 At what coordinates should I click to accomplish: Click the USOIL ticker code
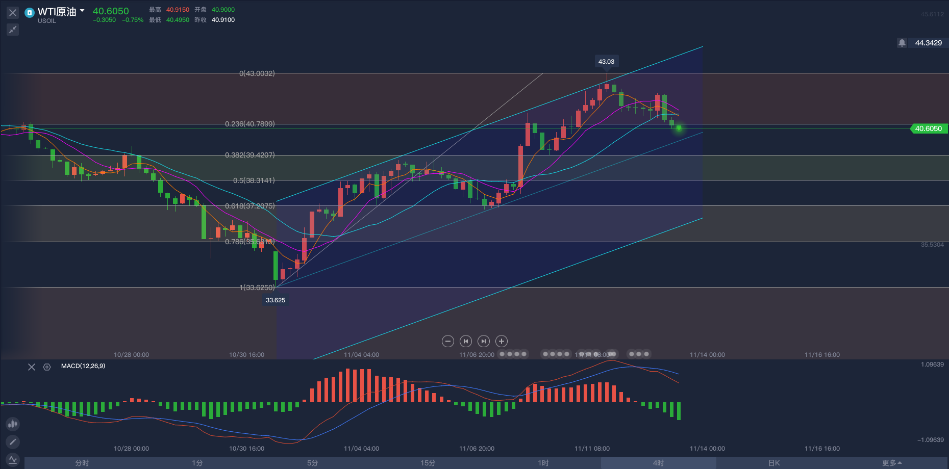(47, 21)
